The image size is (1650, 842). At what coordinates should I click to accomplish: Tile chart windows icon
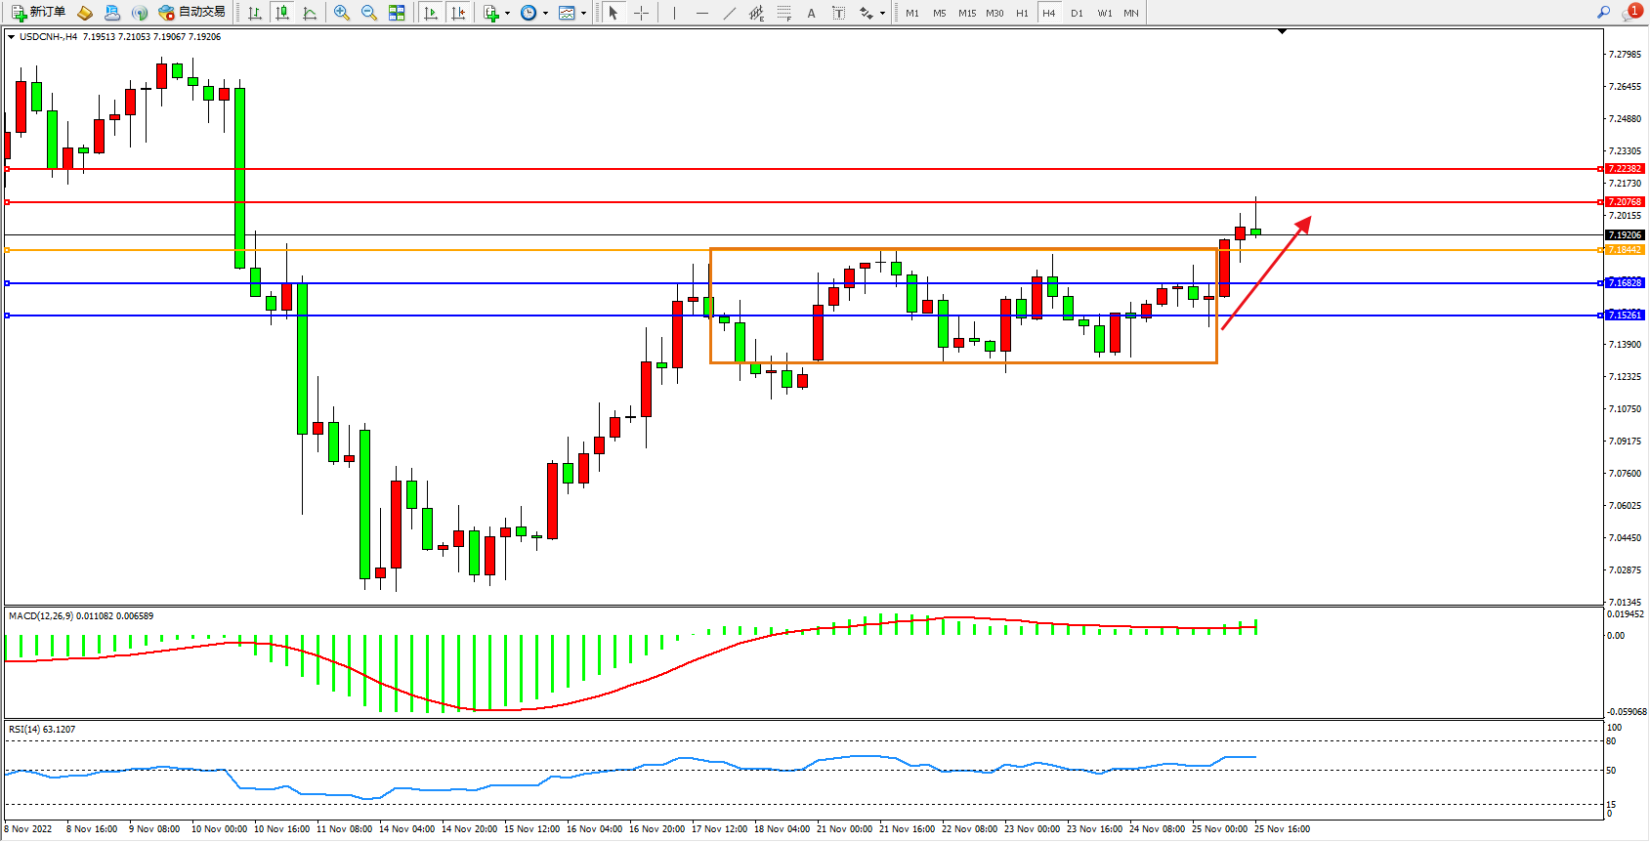point(397,13)
